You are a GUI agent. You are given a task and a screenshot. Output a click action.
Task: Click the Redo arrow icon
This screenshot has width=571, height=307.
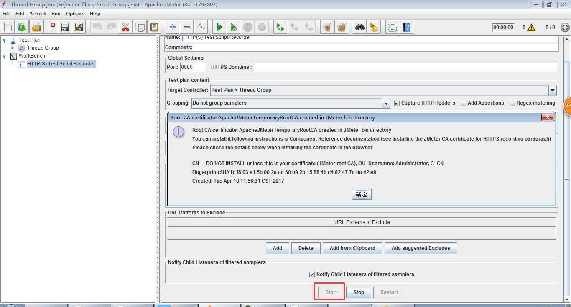point(112,27)
